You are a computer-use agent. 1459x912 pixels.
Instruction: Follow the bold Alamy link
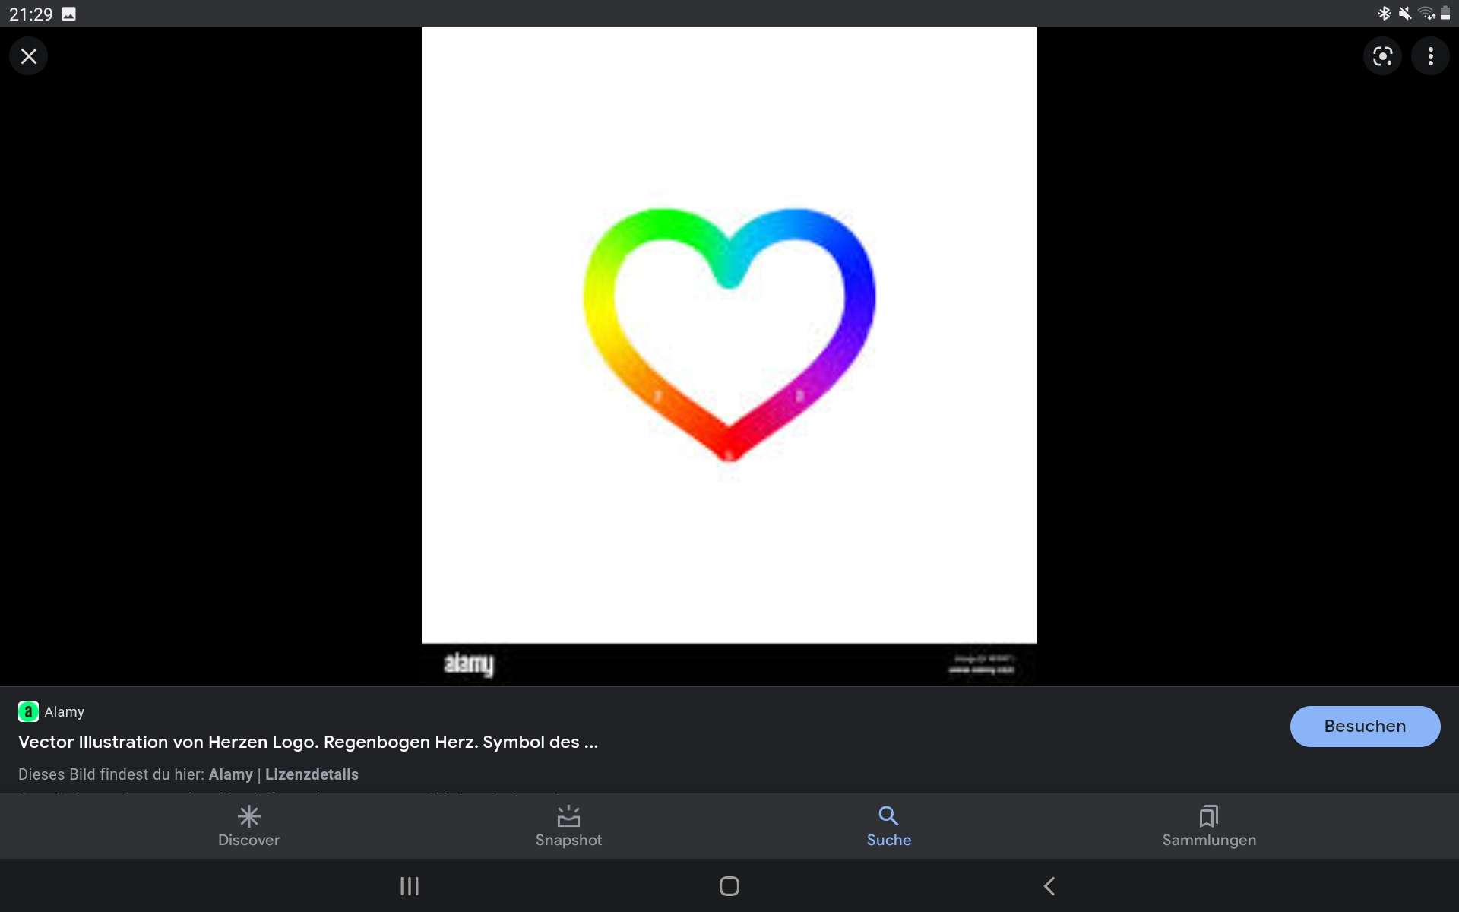[x=230, y=774]
